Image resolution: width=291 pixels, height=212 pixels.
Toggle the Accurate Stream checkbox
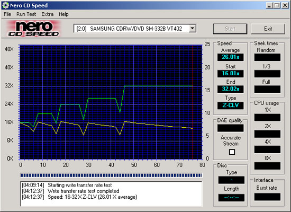pyautogui.click(x=232, y=152)
